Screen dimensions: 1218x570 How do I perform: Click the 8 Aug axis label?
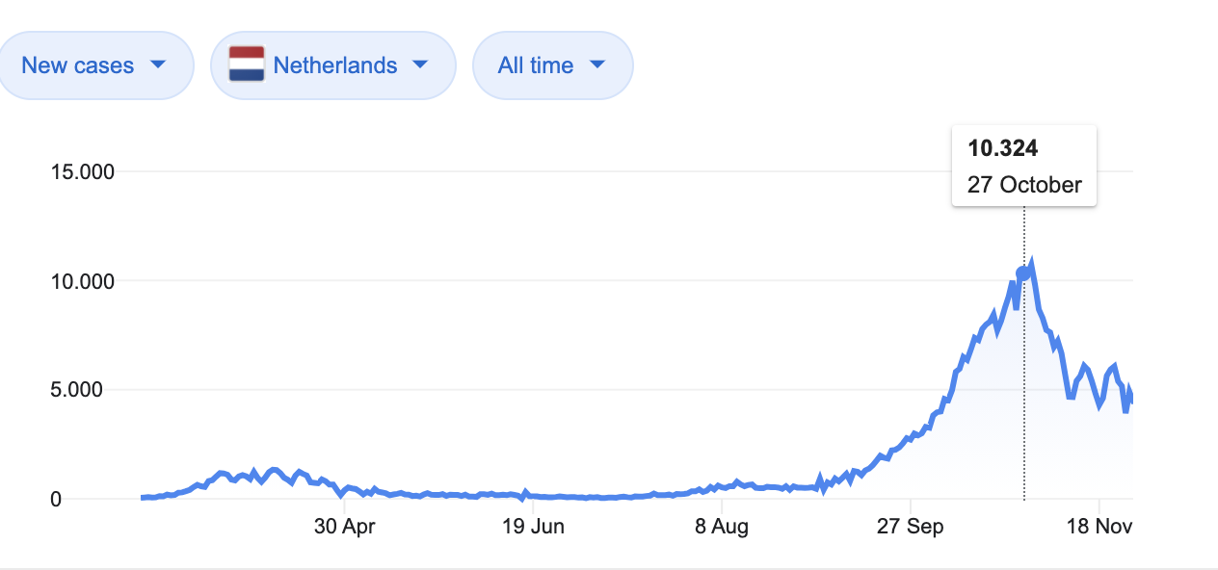click(x=724, y=527)
